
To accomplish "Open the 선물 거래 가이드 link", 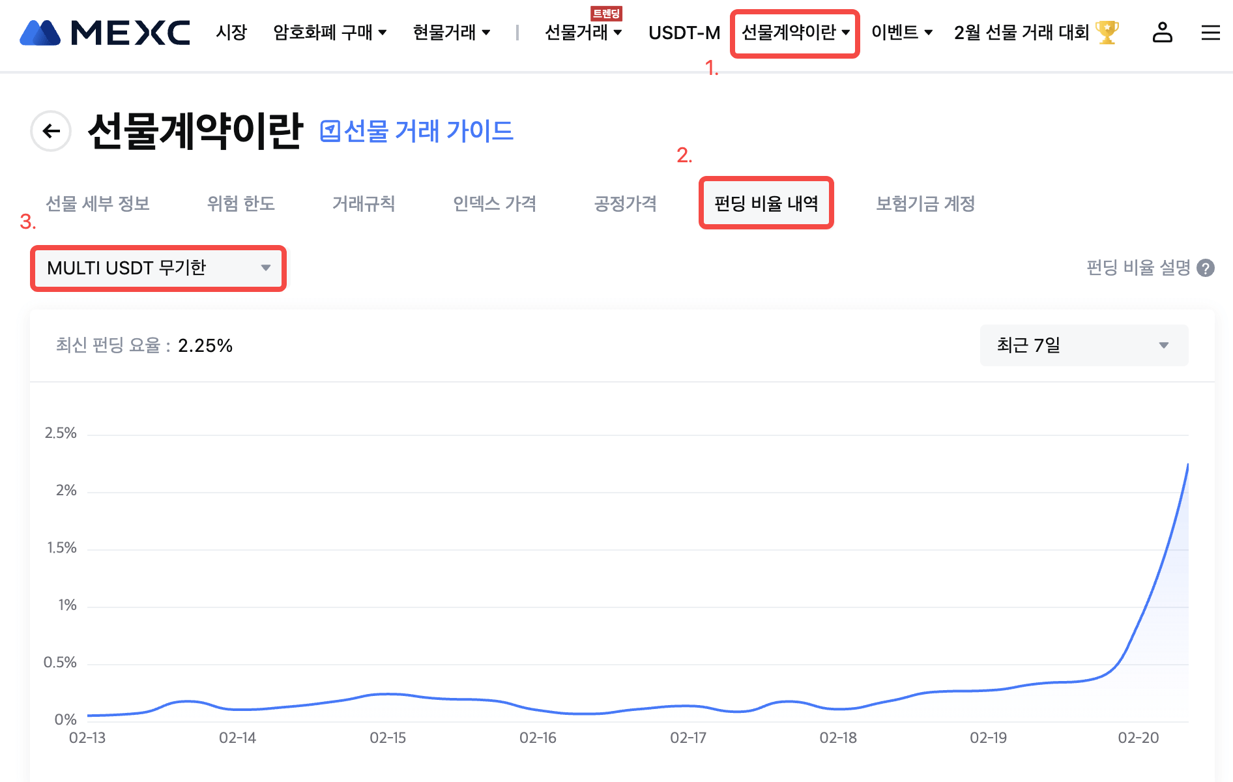I will 428,132.
